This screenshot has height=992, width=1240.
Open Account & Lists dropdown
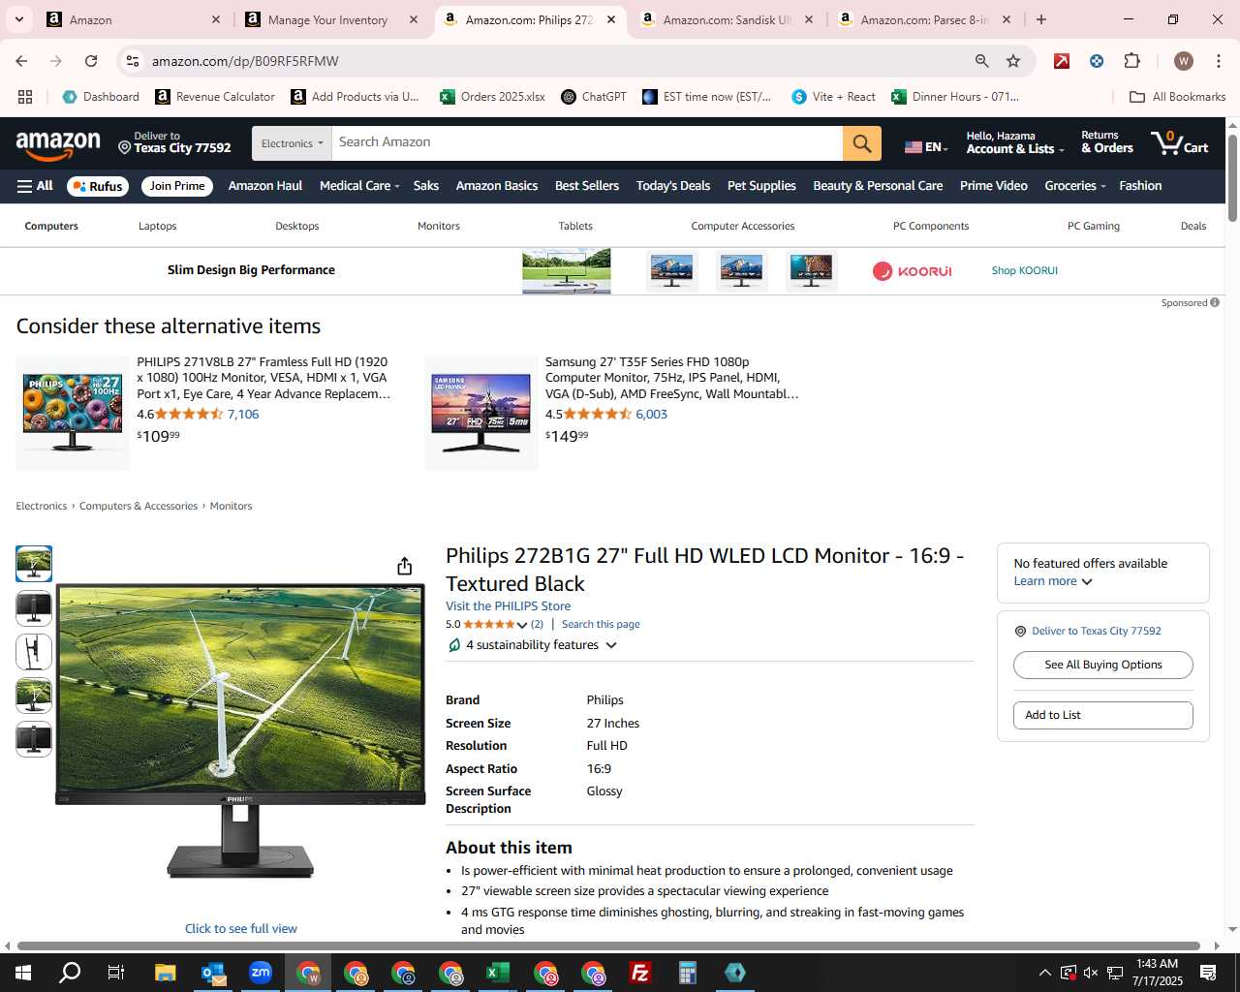coord(1014,142)
